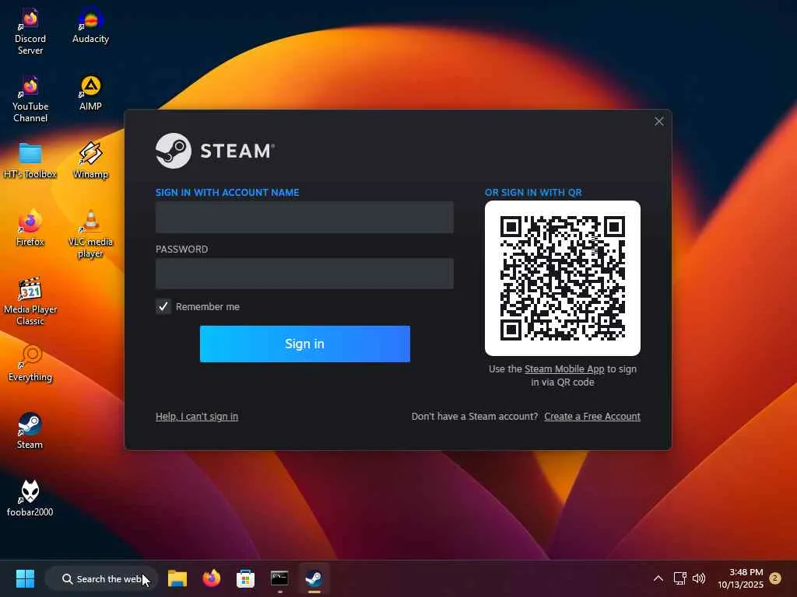Open the notification bell with badge 2
797x597 pixels.
pos(775,578)
